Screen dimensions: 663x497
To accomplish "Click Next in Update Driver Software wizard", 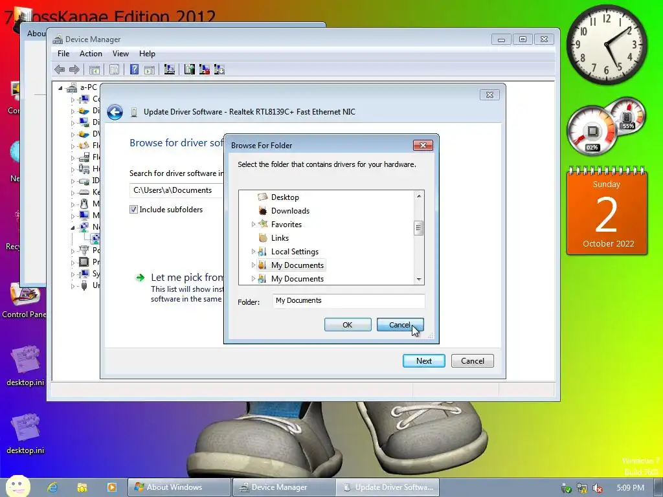I will 423,361.
